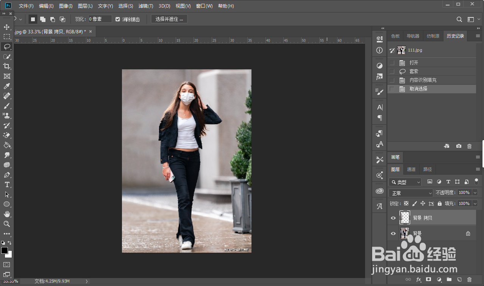484x286 pixels.
Task: Open the blend mode 正常 dropdown
Action: pyautogui.click(x=411, y=193)
